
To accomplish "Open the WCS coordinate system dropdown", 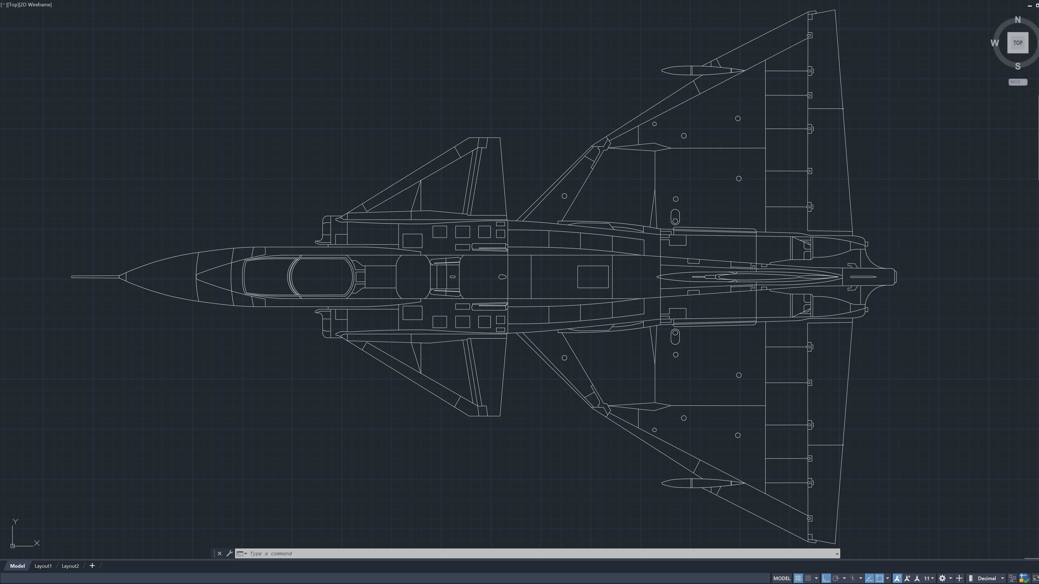I will (1018, 82).
